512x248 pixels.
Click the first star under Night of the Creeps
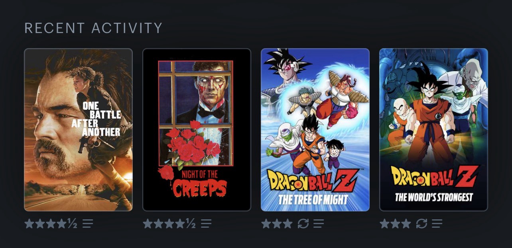coord(148,224)
